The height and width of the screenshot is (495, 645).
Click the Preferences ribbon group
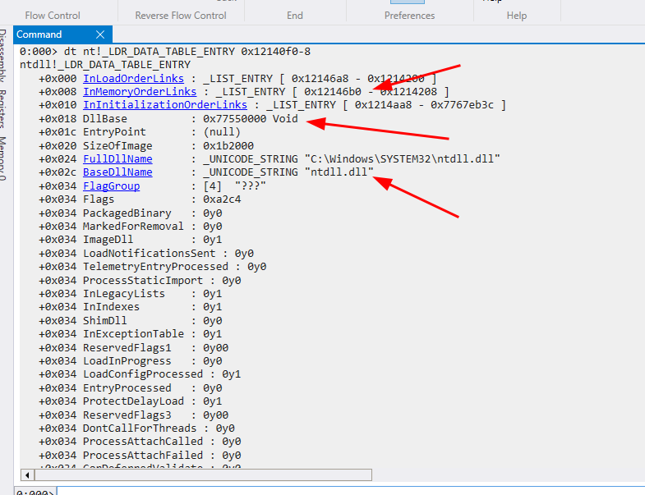[409, 15]
